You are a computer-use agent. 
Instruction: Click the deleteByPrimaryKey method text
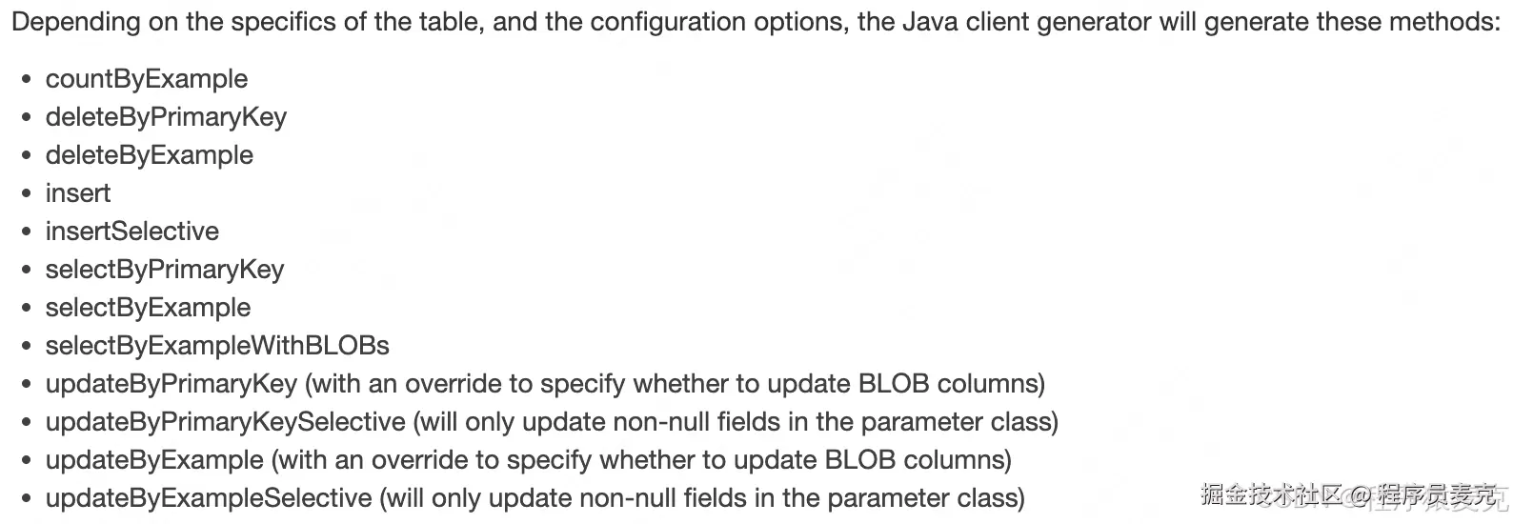166,117
